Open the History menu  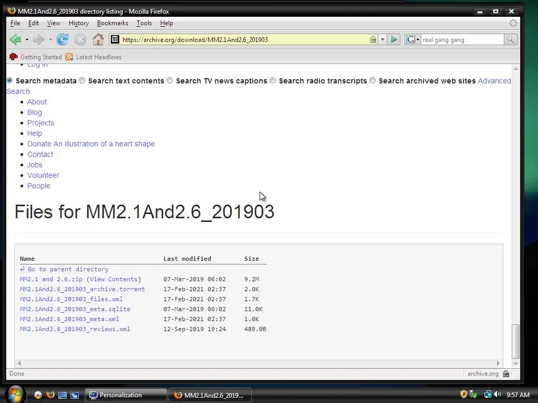coord(79,23)
